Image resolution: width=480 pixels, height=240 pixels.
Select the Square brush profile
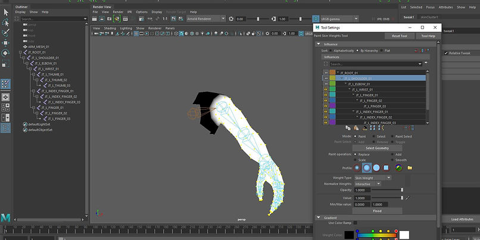pyautogui.click(x=386, y=168)
